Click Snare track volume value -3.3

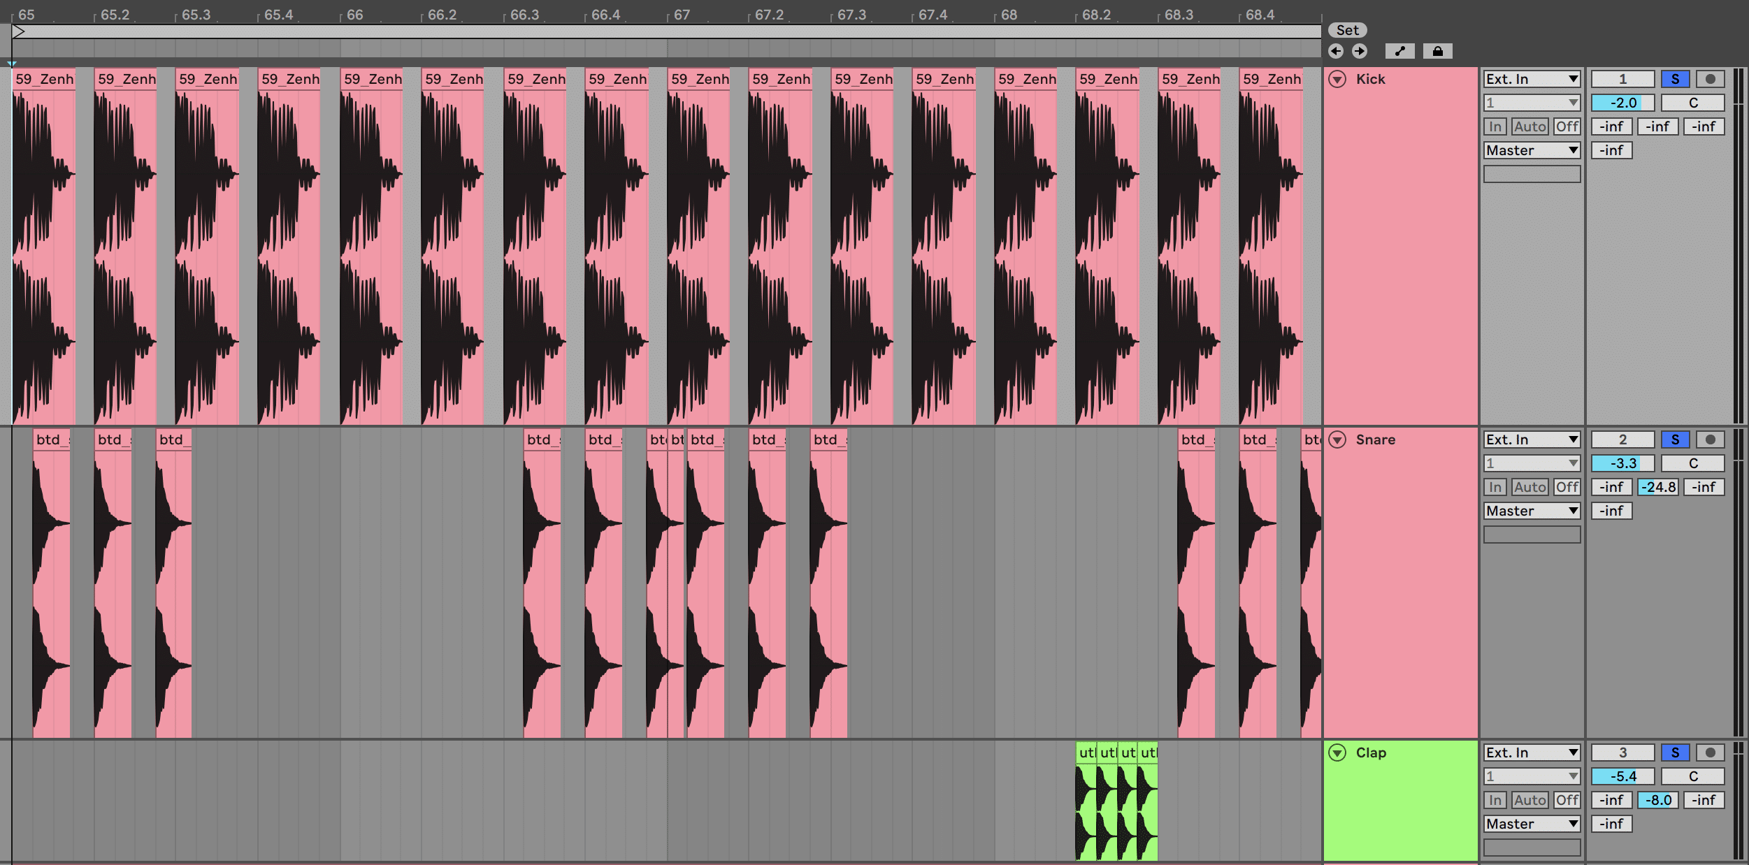(x=1622, y=463)
